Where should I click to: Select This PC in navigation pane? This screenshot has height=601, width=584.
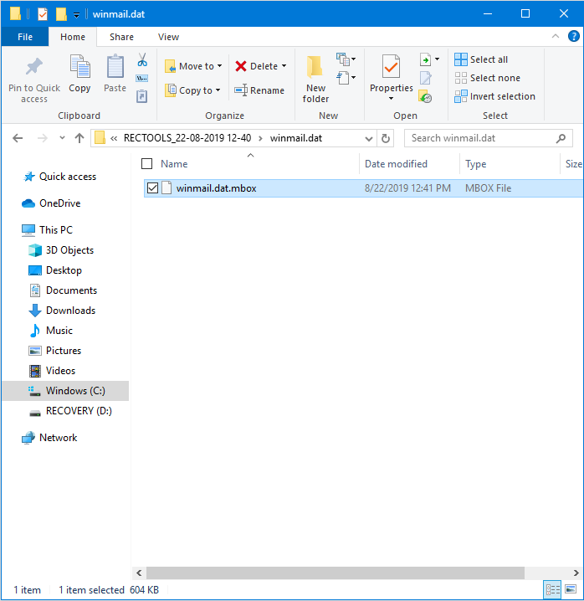47,230
